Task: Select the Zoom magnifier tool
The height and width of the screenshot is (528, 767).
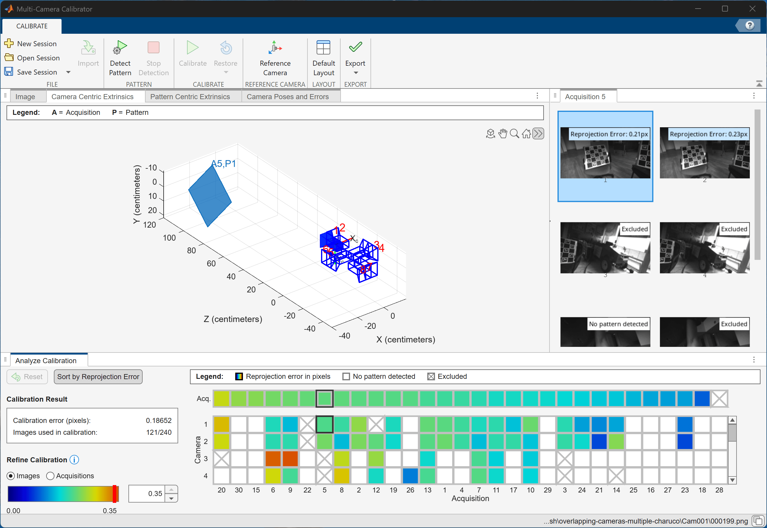Action: (x=515, y=134)
